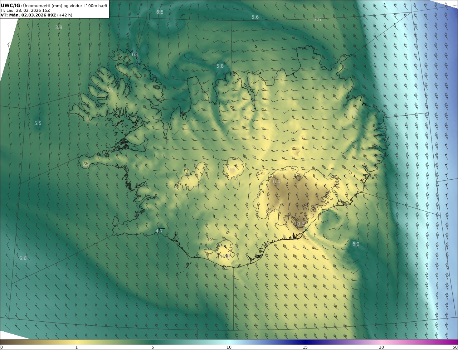Click the 'UWC/IG:' title text
The height and width of the screenshot is (350, 458).
click(11, 5)
